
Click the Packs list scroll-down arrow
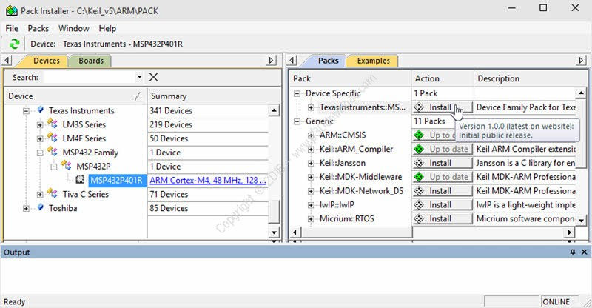581,220
